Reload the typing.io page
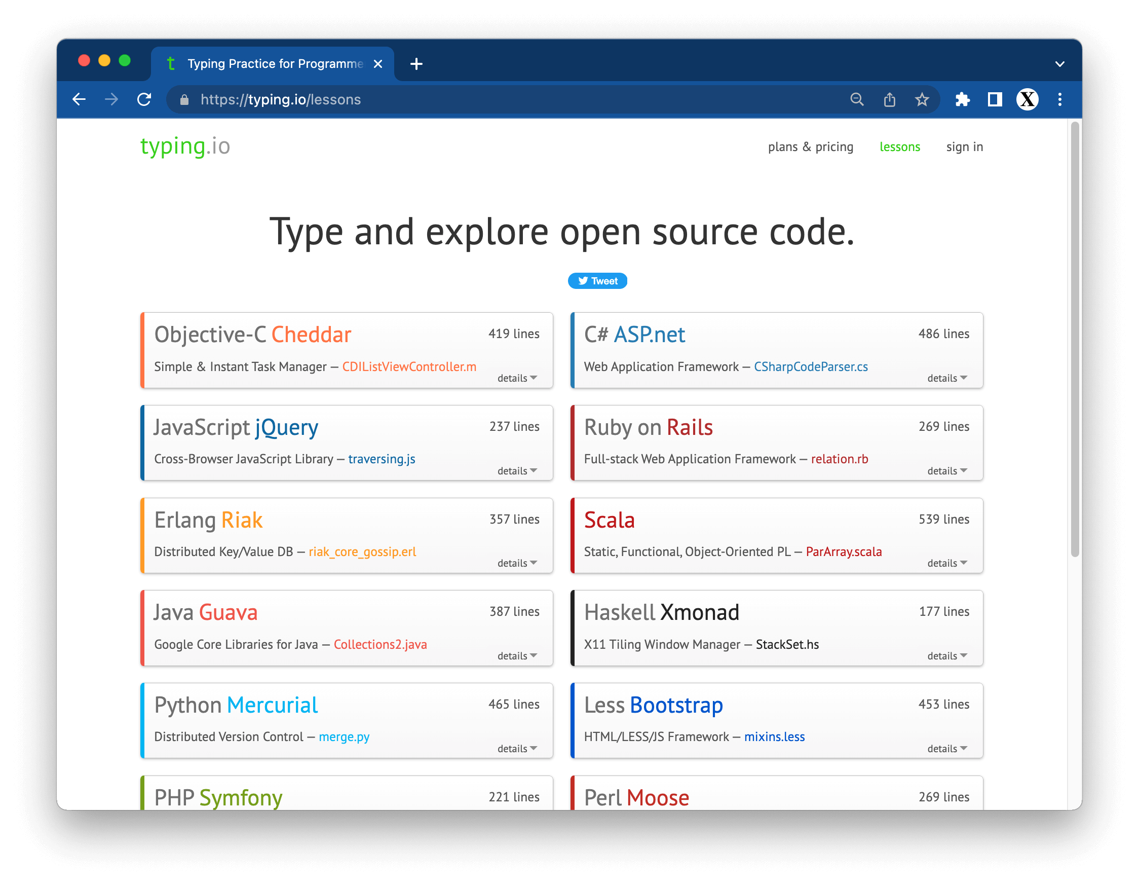 (144, 99)
